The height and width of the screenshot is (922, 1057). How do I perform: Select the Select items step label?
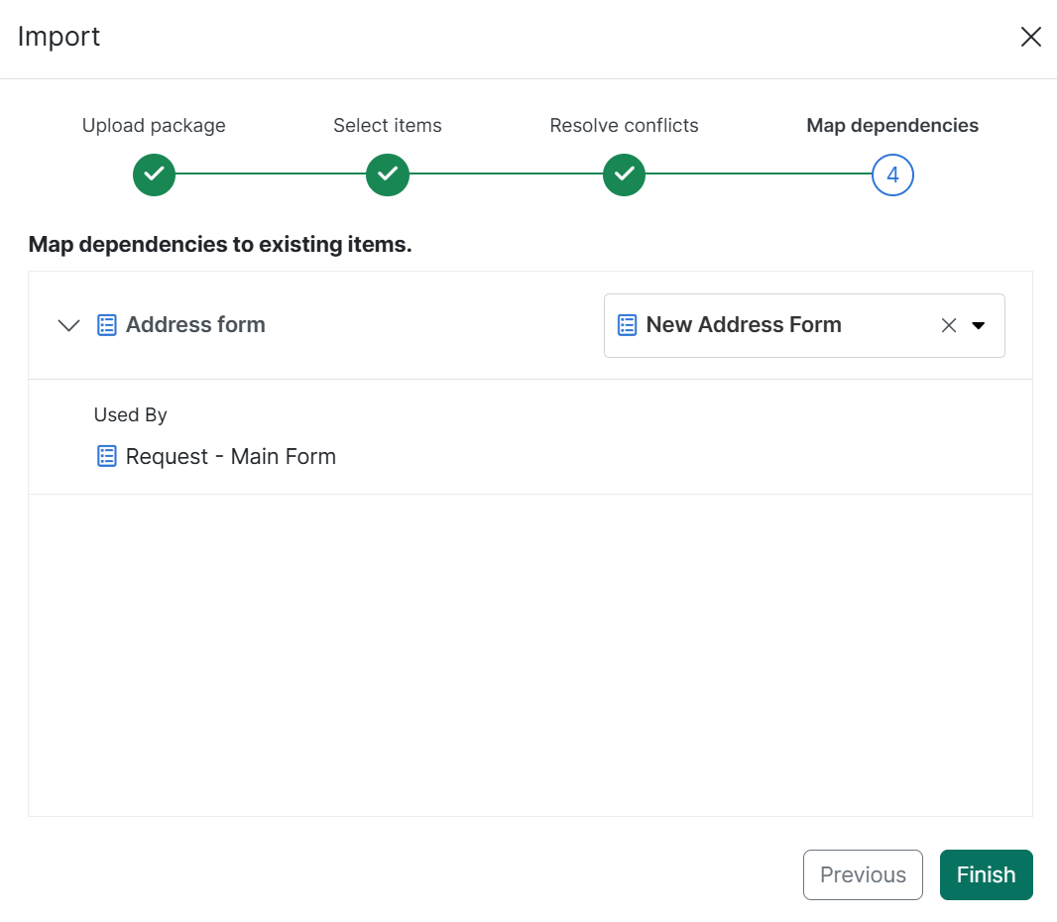(x=387, y=126)
